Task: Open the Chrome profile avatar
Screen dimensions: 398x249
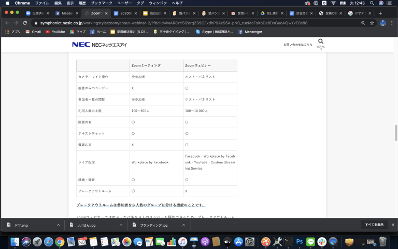Action: click(383, 23)
